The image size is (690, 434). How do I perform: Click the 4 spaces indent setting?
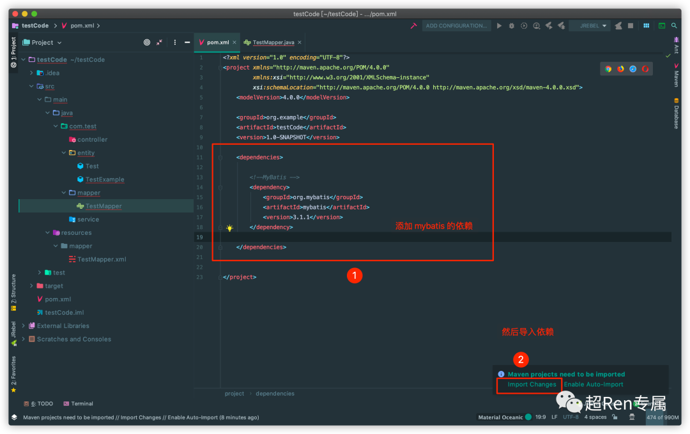pyautogui.click(x=595, y=417)
